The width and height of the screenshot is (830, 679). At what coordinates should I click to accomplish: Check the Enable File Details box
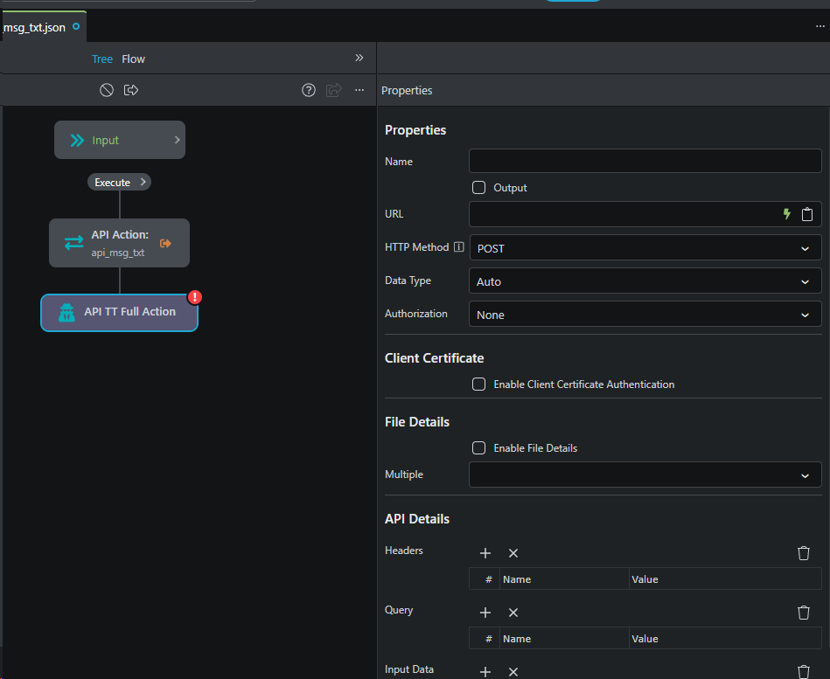click(479, 447)
